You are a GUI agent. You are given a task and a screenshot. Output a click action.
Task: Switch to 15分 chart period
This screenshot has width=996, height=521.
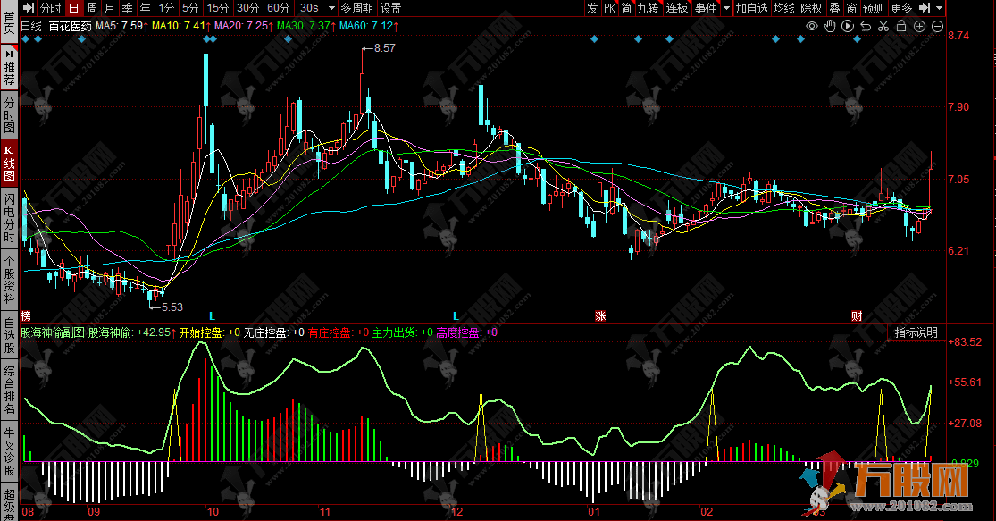(218, 8)
